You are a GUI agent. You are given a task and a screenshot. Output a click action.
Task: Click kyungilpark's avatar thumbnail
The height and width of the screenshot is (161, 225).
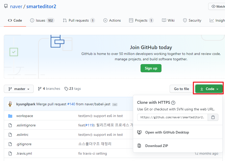tap(10, 104)
